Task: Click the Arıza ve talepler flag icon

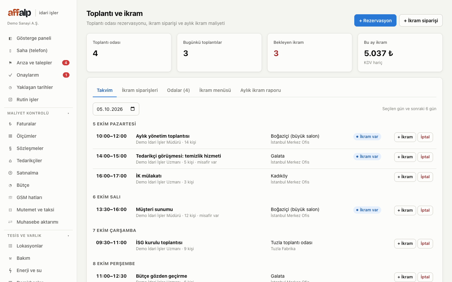Action: (10, 63)
